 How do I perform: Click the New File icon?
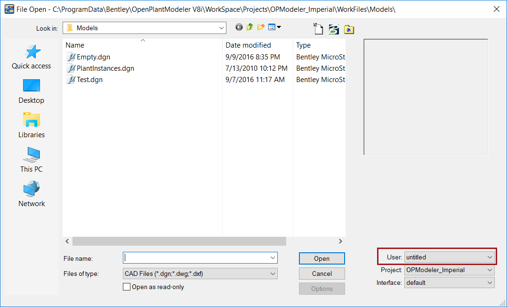click(318, 29)
